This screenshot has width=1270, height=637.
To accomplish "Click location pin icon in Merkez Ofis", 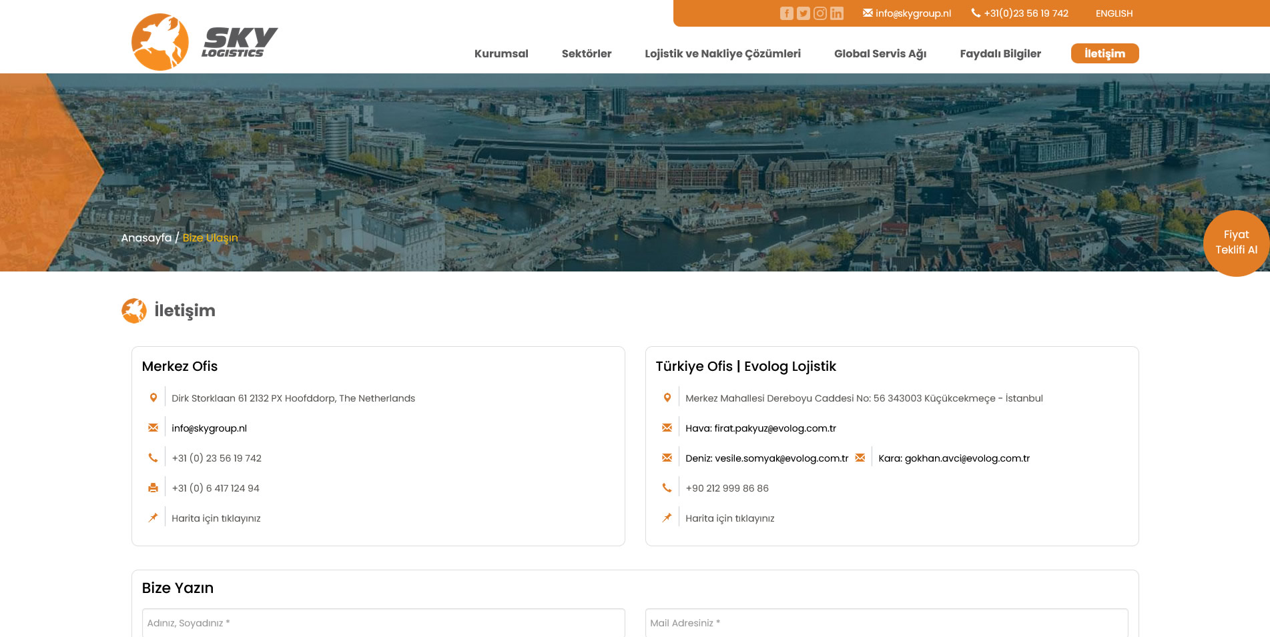I will (153, 398).
